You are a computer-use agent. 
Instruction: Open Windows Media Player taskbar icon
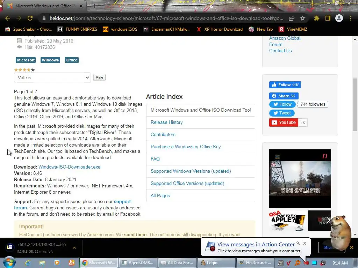click(x=57, y=263)
